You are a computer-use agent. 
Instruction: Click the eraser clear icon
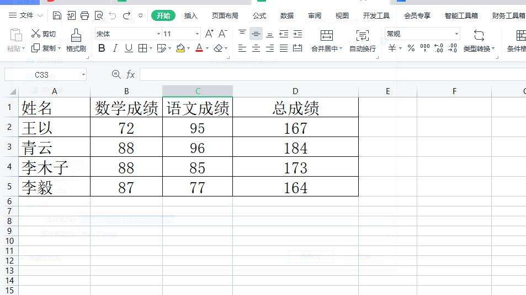pyautogui.click(x=219, y=48)
